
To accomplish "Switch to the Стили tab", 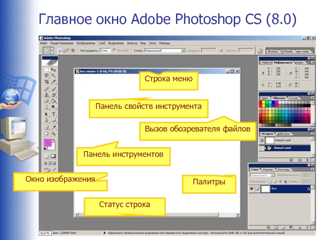I will pyautogui.click(x=294, y=98).
